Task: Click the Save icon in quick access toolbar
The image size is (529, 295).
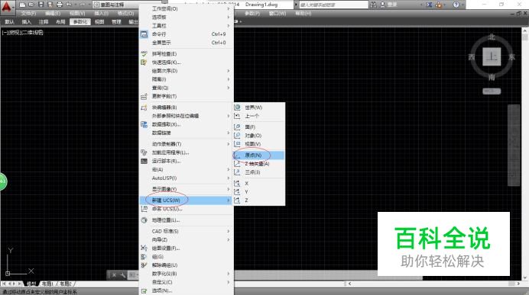Action: click(41, 5)
